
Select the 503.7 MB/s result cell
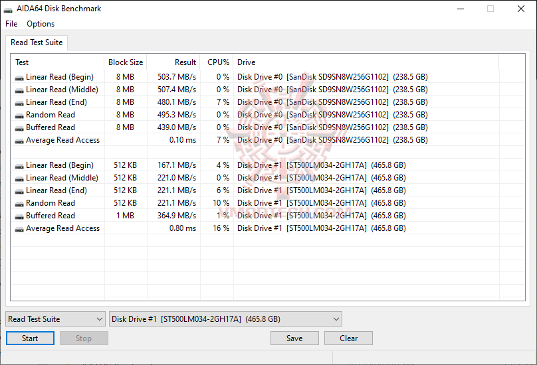177,77
